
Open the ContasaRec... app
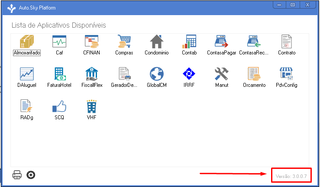click(254, 41)
